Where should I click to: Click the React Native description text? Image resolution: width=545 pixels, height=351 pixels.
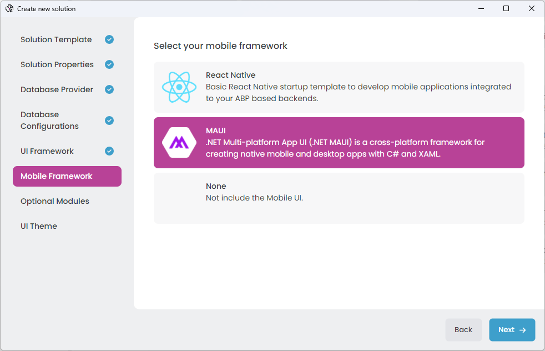pyautogui.click(x=359, y=93)
